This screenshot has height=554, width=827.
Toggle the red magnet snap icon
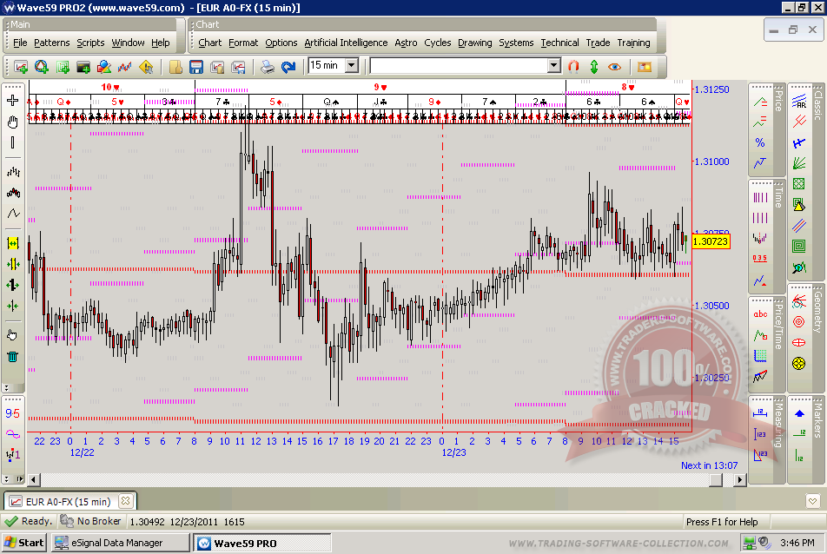coord(573,66)
